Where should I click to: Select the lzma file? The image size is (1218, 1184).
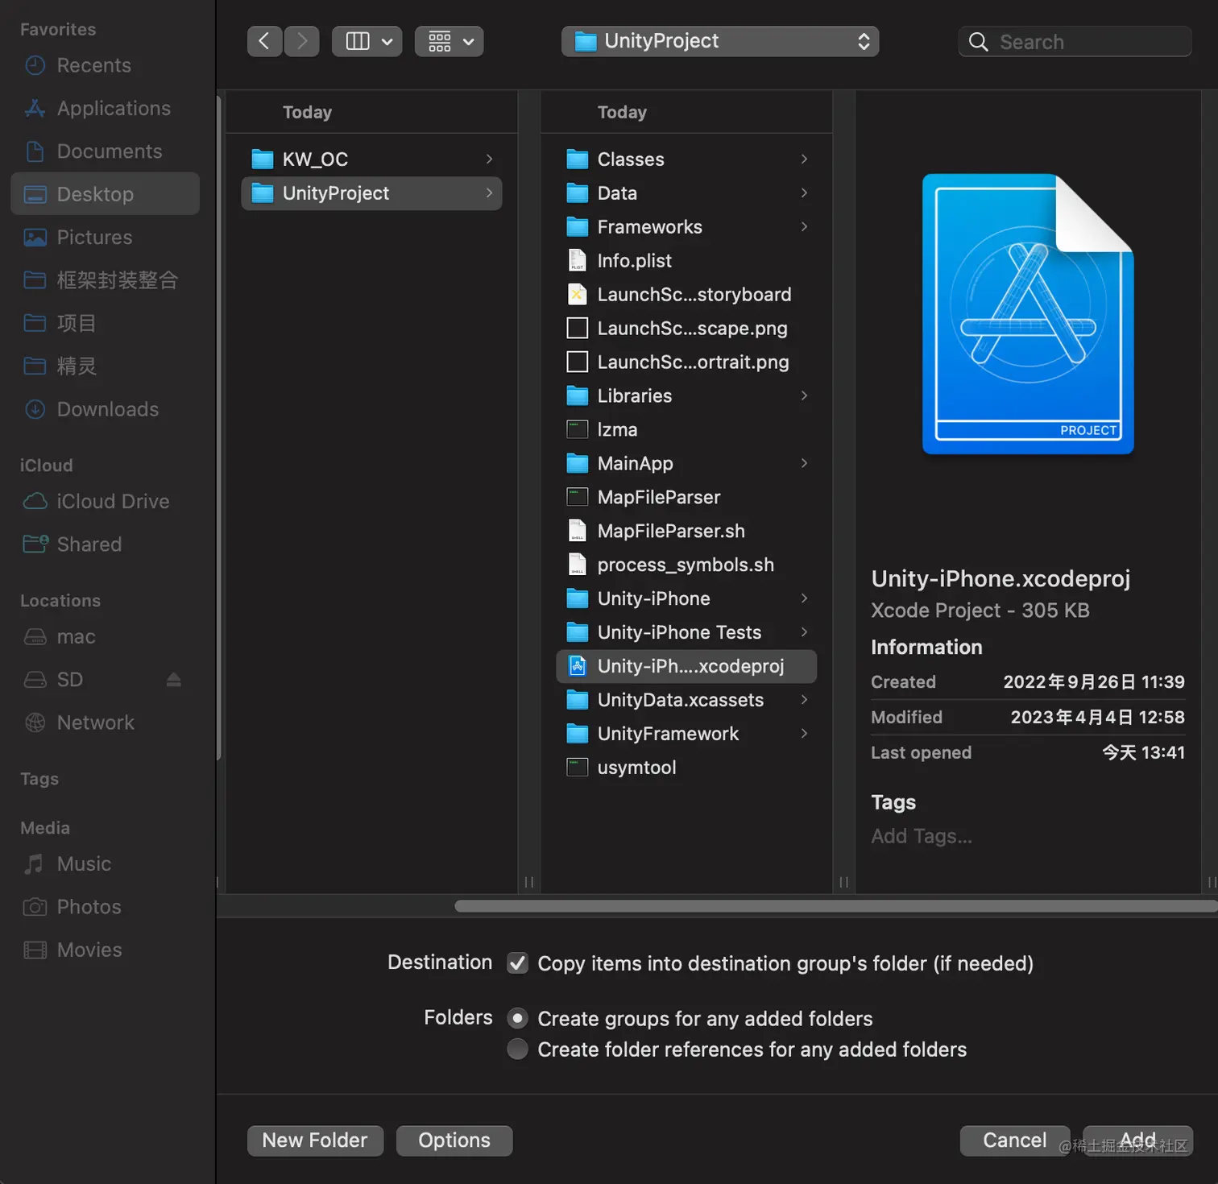(686, 429)
